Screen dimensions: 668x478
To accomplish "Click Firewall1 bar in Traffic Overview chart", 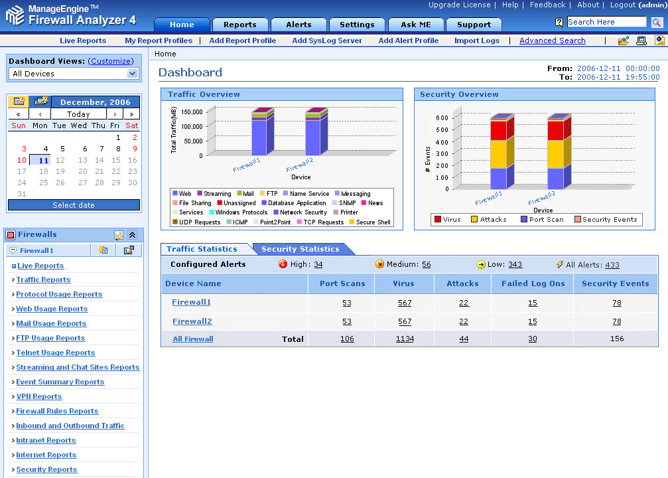I will click(x=262, y=131).
